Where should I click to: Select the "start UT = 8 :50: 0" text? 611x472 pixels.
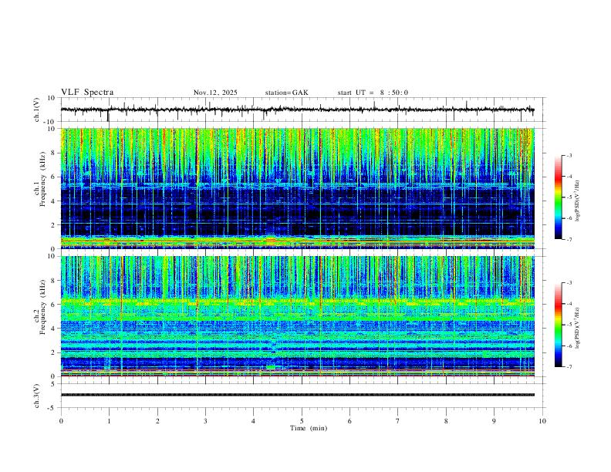(x=373, y=93)
